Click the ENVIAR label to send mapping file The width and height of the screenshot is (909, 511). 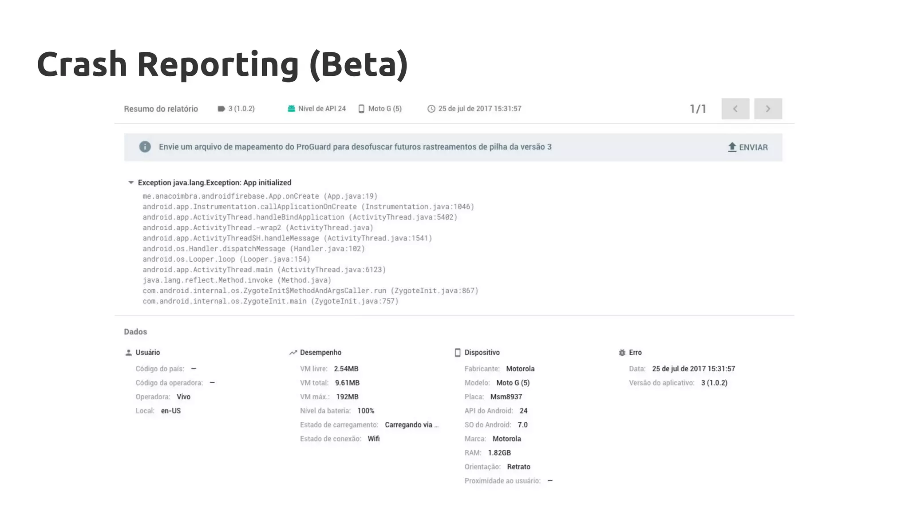(x=753, y=147)
